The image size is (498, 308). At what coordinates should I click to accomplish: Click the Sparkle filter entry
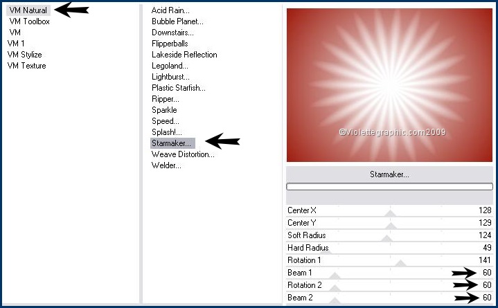click(164, 110)
